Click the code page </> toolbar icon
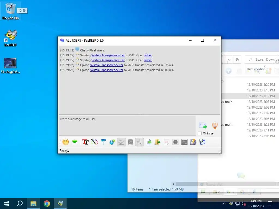This screenshot has width=279, height=209. [166, 142]
